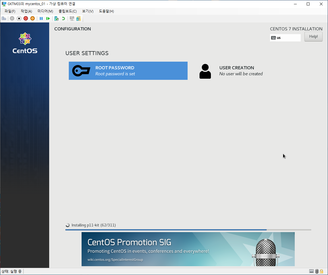Click the CONFIGURATION heading
The width and height of the screenshot is (328, 275).
click(72, 29)
